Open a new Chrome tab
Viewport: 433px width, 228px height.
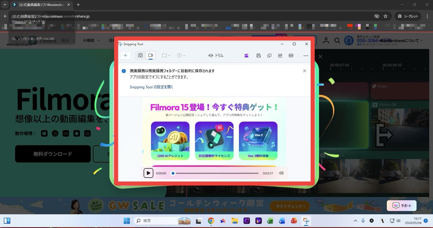tap(78, 5)
